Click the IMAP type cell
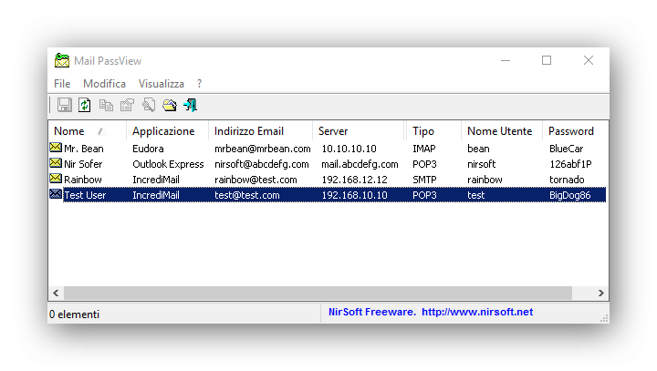The image size is (657, 371). 424,149
